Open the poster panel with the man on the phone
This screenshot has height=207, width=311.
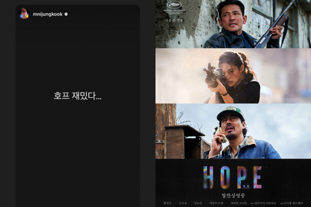(233, 131)
